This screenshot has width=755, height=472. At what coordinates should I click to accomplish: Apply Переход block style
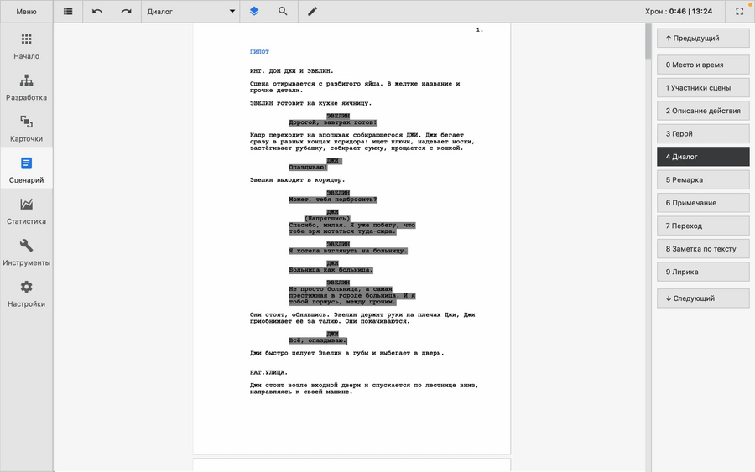point(703,226)
